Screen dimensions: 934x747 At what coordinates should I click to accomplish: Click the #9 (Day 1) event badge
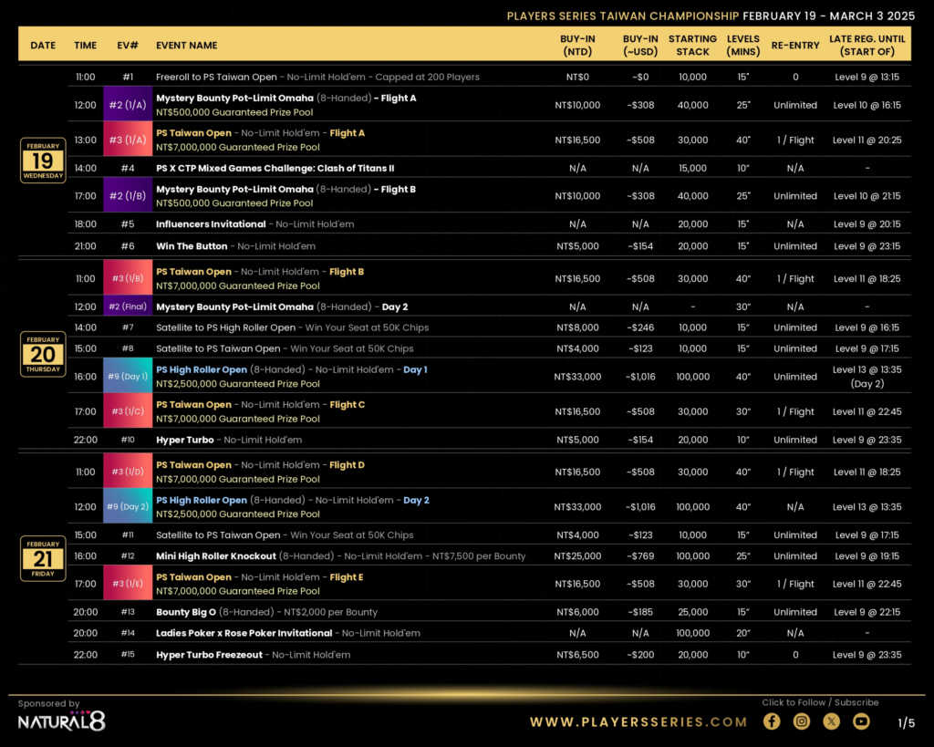(128, 377)
